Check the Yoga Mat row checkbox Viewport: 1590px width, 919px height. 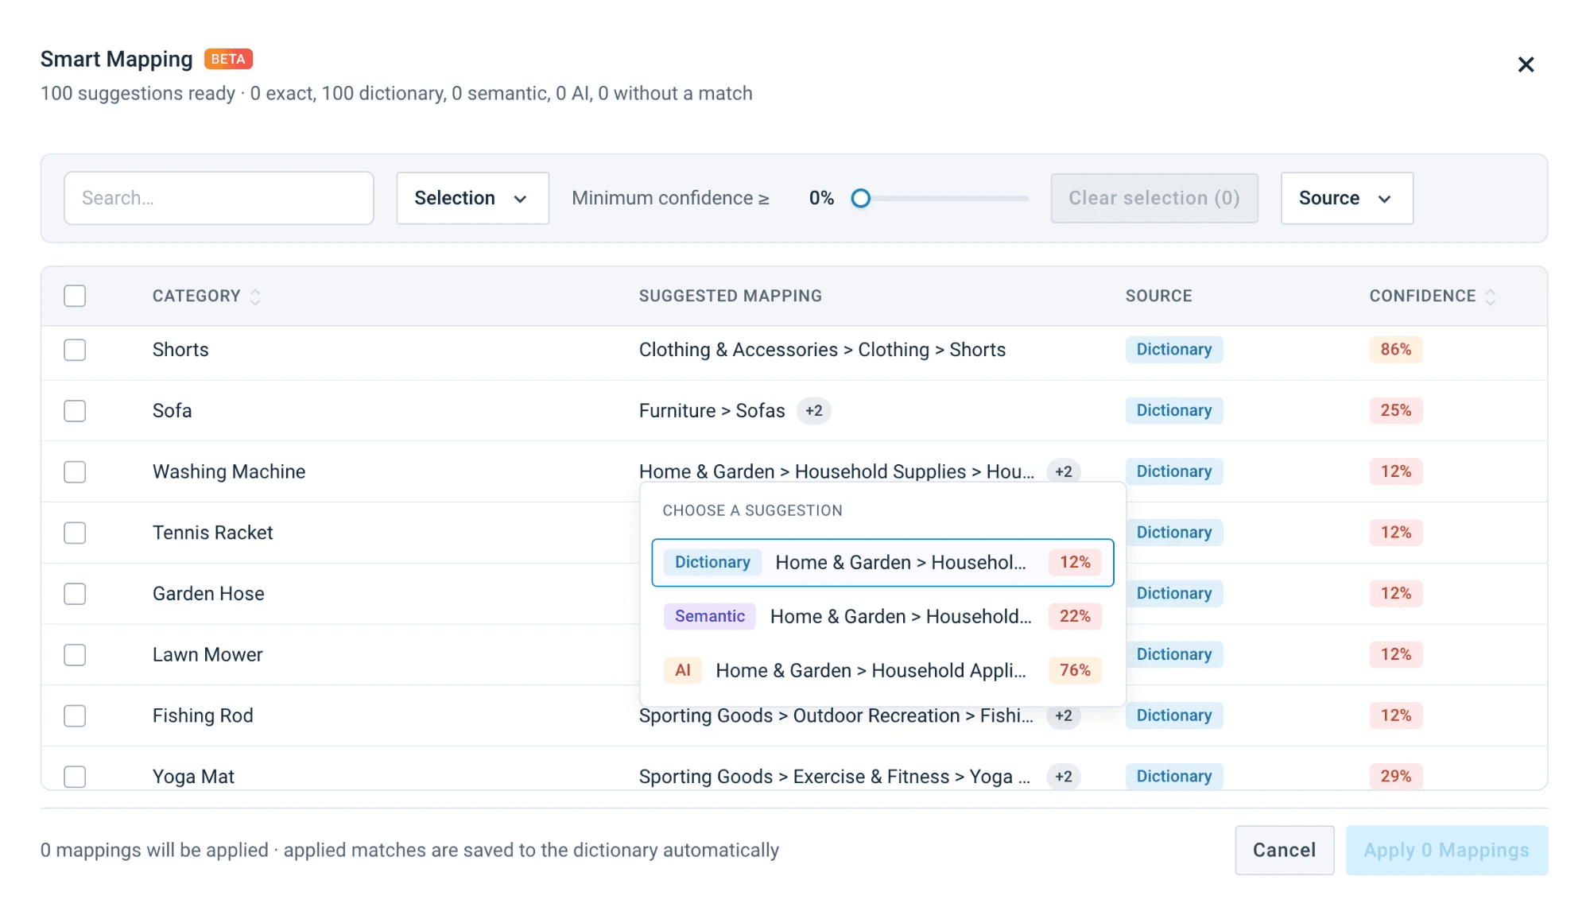(x=75, y=777)
